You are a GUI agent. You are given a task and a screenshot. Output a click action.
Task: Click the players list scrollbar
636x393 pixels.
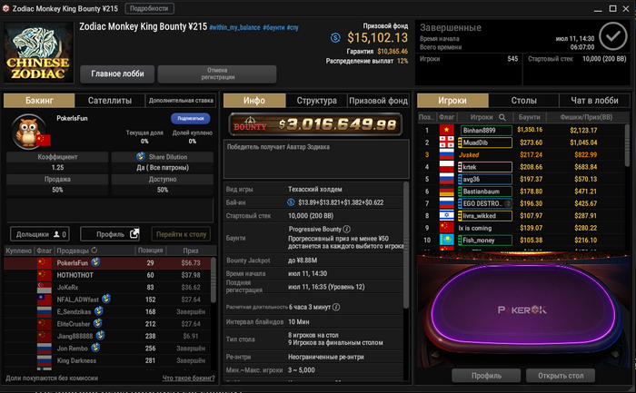pos(627,144)
